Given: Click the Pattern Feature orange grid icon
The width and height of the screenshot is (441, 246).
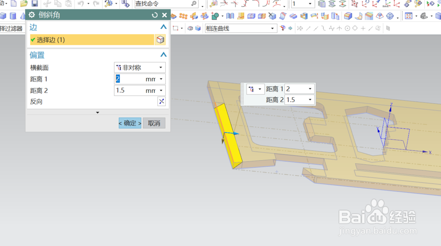Looking at the screenshot, I should tap(183, 16).
